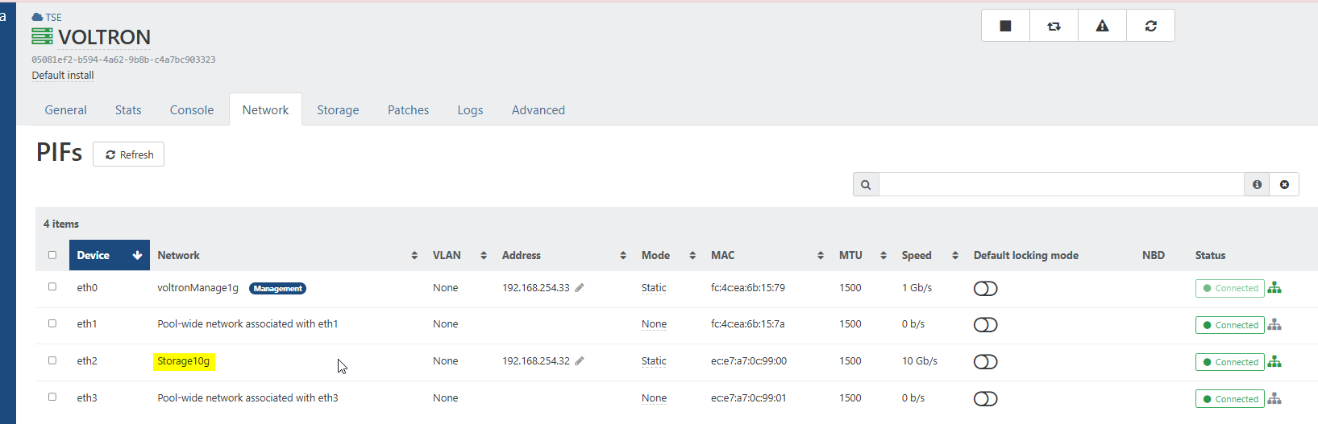Viewport: 1318px width, 424px height.
Task: Click the PIF search input field
Action: 1061,185
